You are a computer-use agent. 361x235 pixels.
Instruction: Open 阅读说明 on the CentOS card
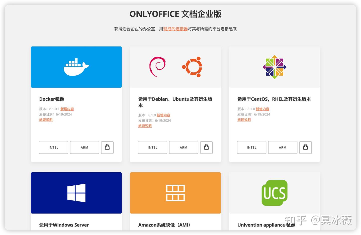[244, 120]
